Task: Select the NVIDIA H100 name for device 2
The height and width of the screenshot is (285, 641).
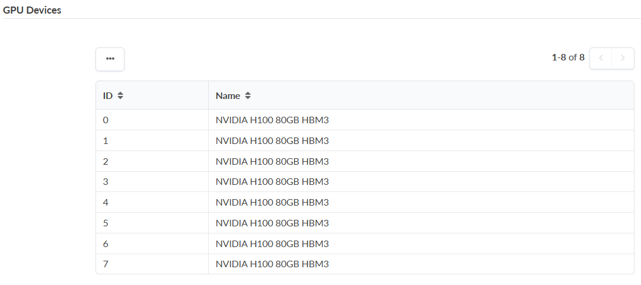Action: [272, 161]
